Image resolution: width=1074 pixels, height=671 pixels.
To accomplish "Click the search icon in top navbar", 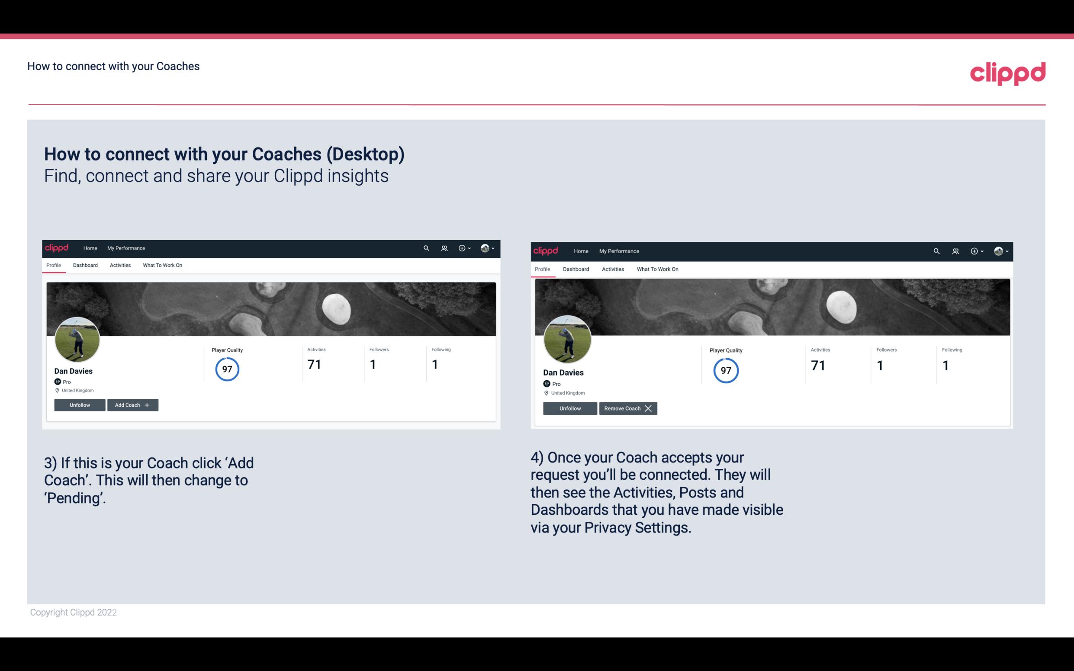I will tap(425, 247).
